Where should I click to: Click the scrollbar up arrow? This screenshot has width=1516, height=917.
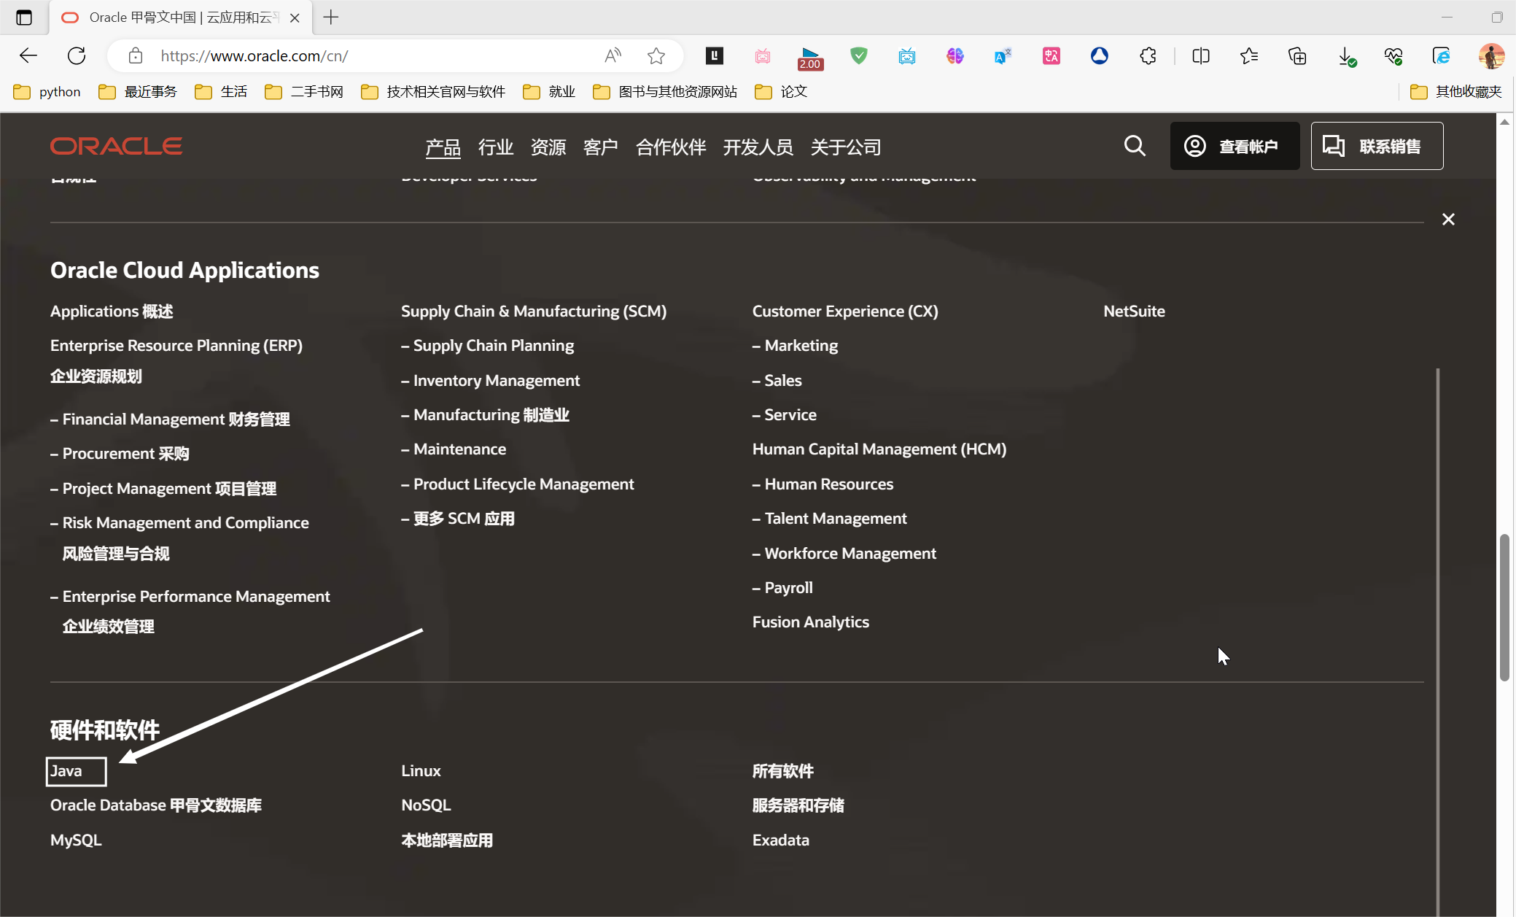click(x=1504, y=122)
